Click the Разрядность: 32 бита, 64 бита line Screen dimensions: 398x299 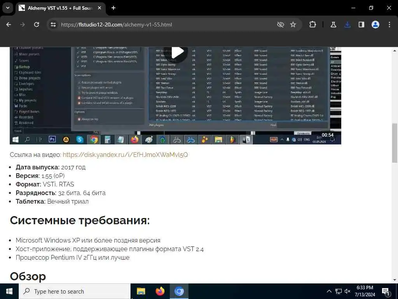point(61,193)
